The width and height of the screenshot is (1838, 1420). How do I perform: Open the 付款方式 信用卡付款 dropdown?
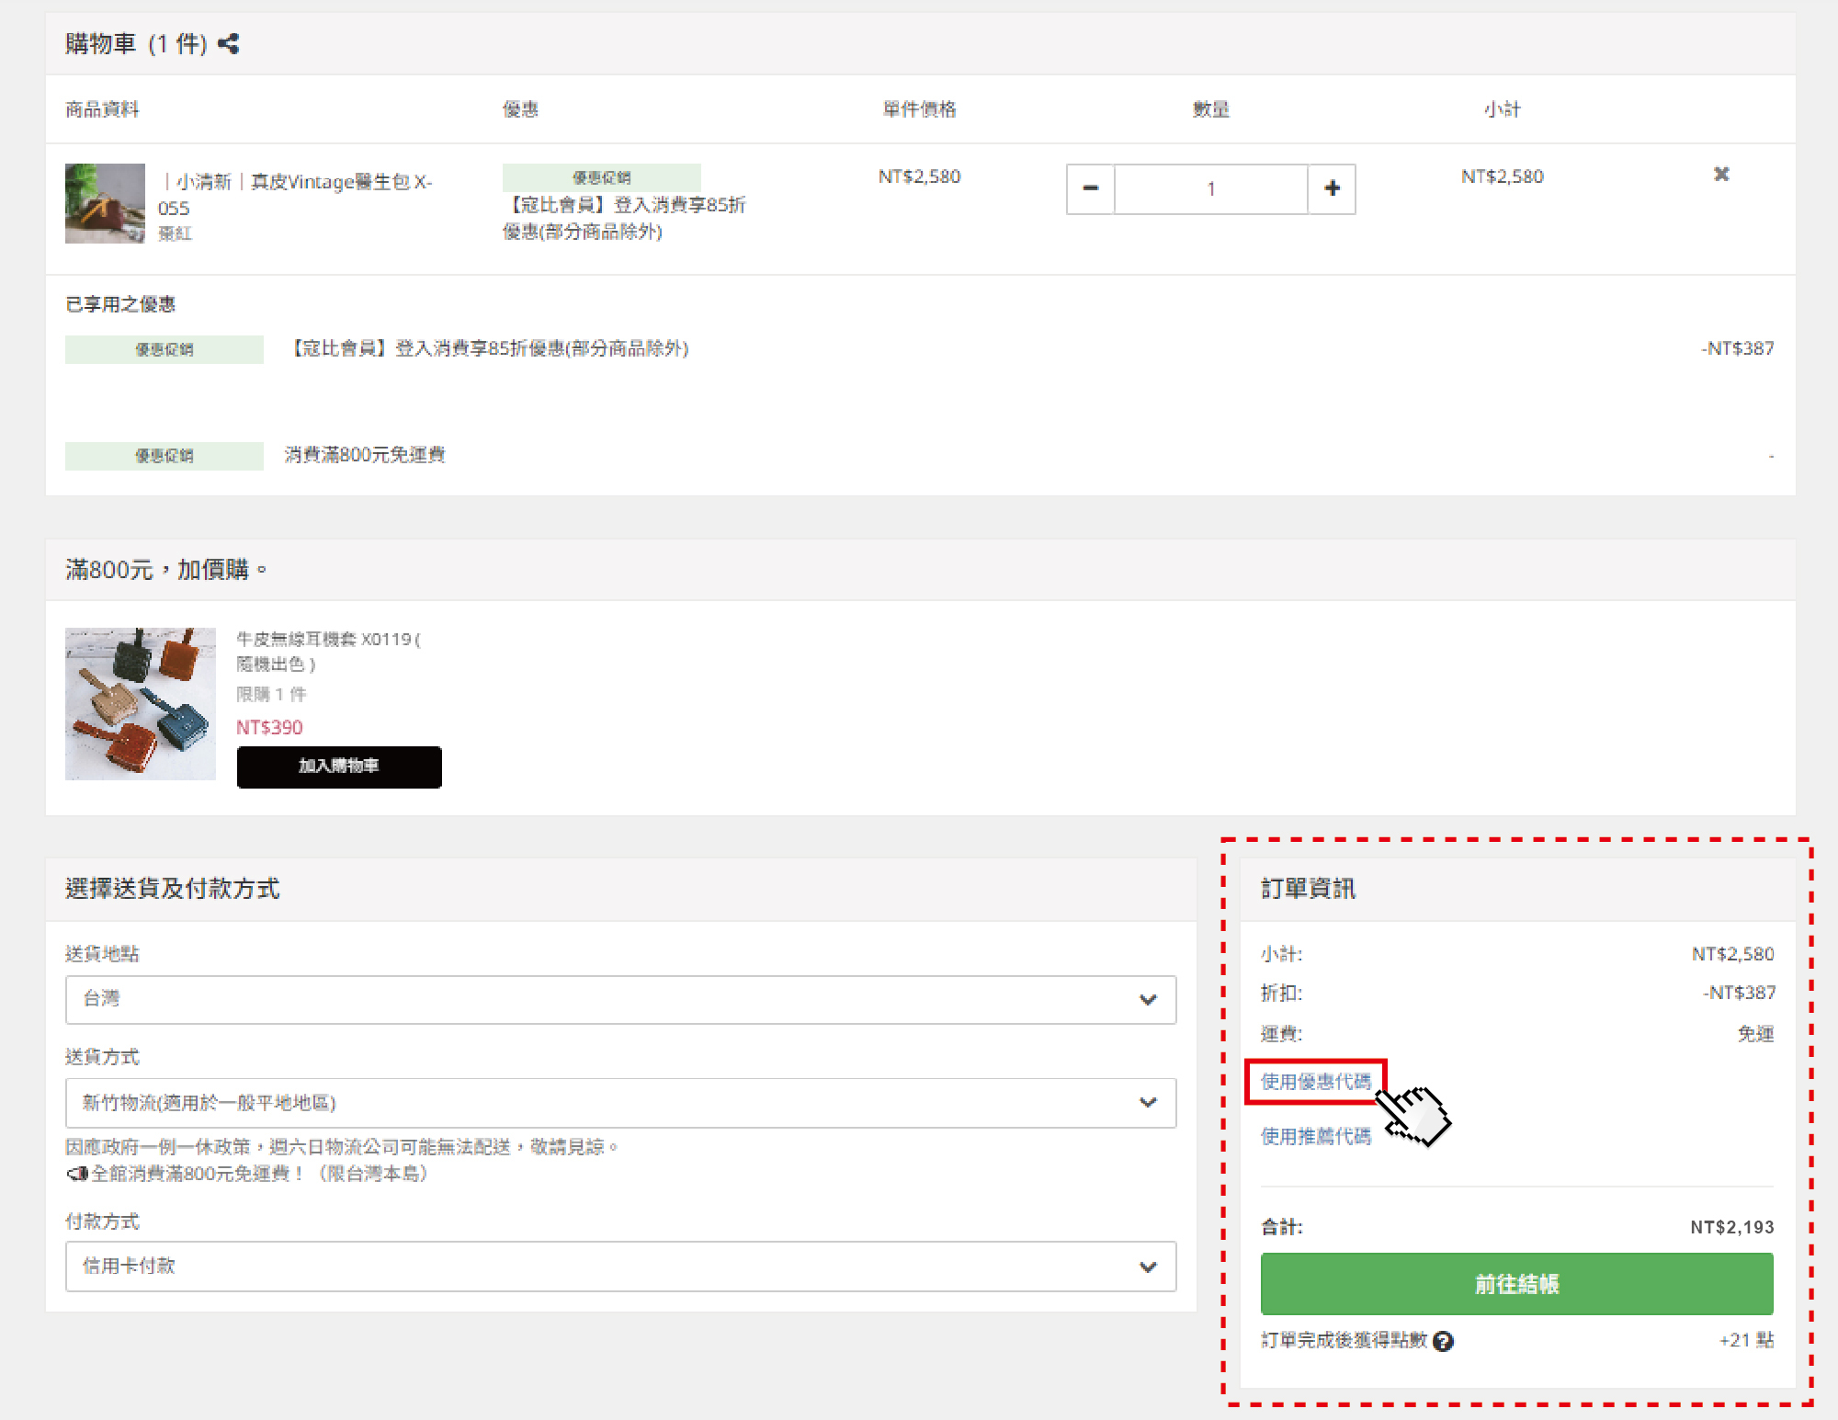[x=620, y=1266]
